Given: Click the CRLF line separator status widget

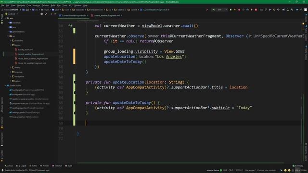Looking at the screenshot, I should [231, 171].
